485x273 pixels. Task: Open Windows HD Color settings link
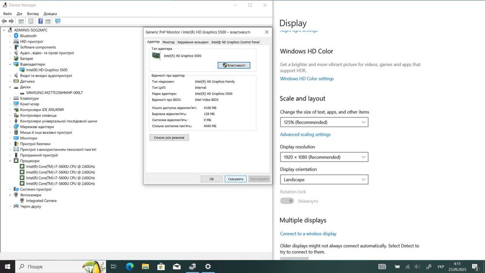307,79
